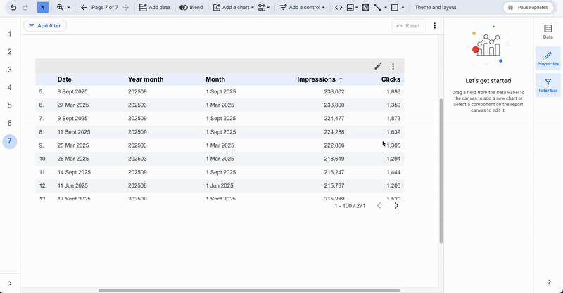Screen dimensions: 563x293
Task: Open the filter bar more options menu
Action: (x=434, y=26)
